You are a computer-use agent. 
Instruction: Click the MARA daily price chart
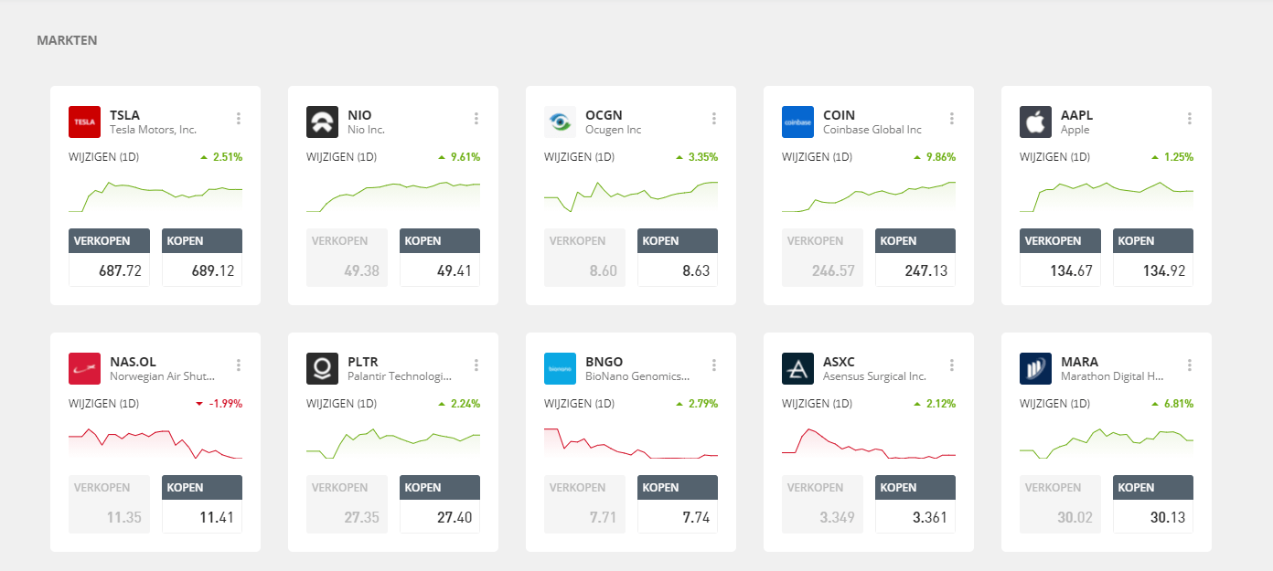pos(1107,443)
